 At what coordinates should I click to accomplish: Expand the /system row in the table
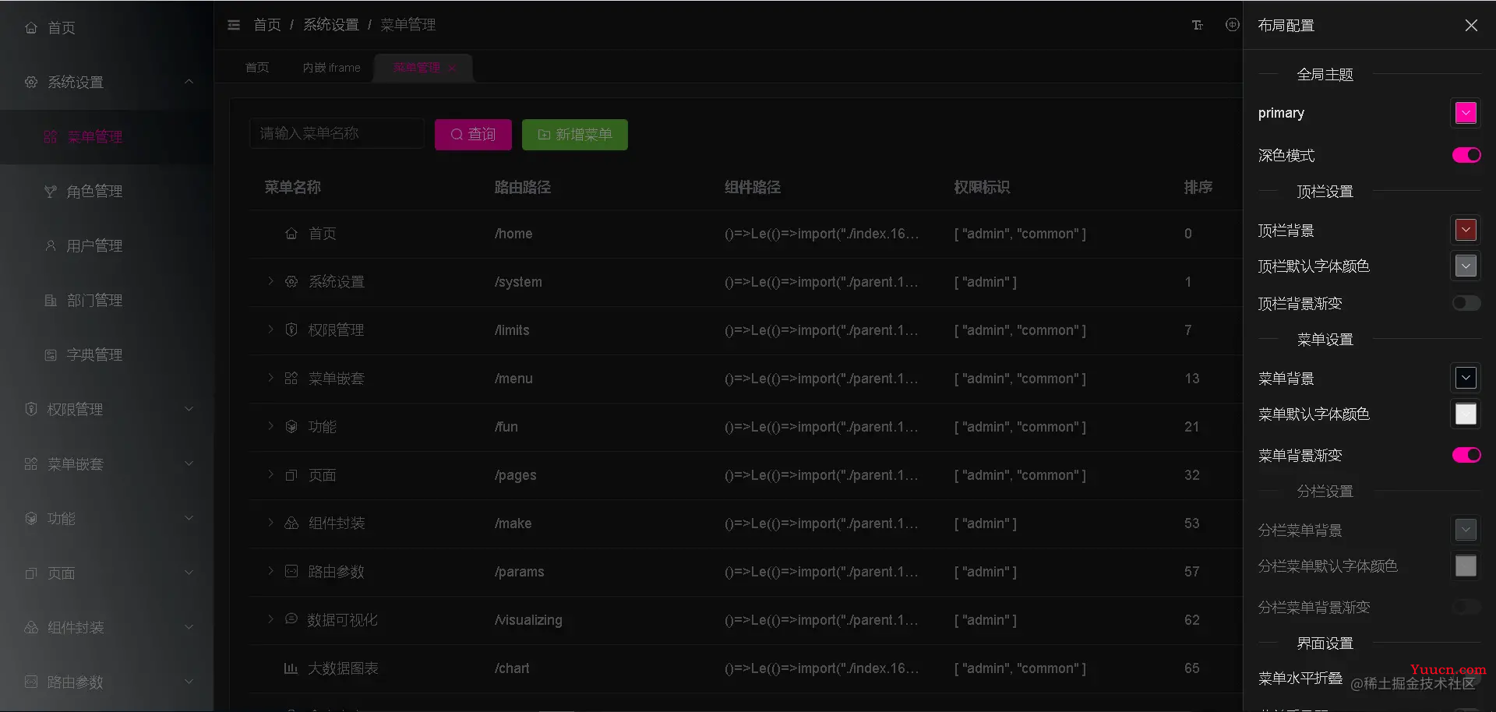[x=270, y=281]
